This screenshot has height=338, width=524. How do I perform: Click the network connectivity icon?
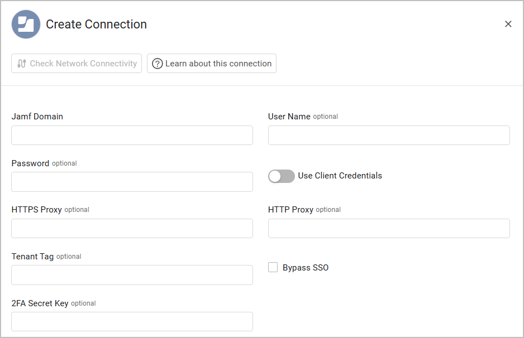coord(22,64)
